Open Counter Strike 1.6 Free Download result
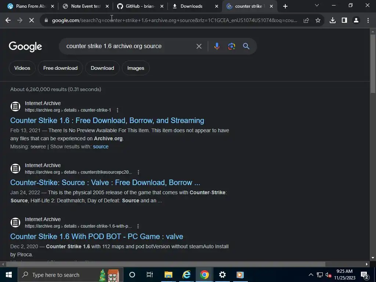 click(107, 120)
